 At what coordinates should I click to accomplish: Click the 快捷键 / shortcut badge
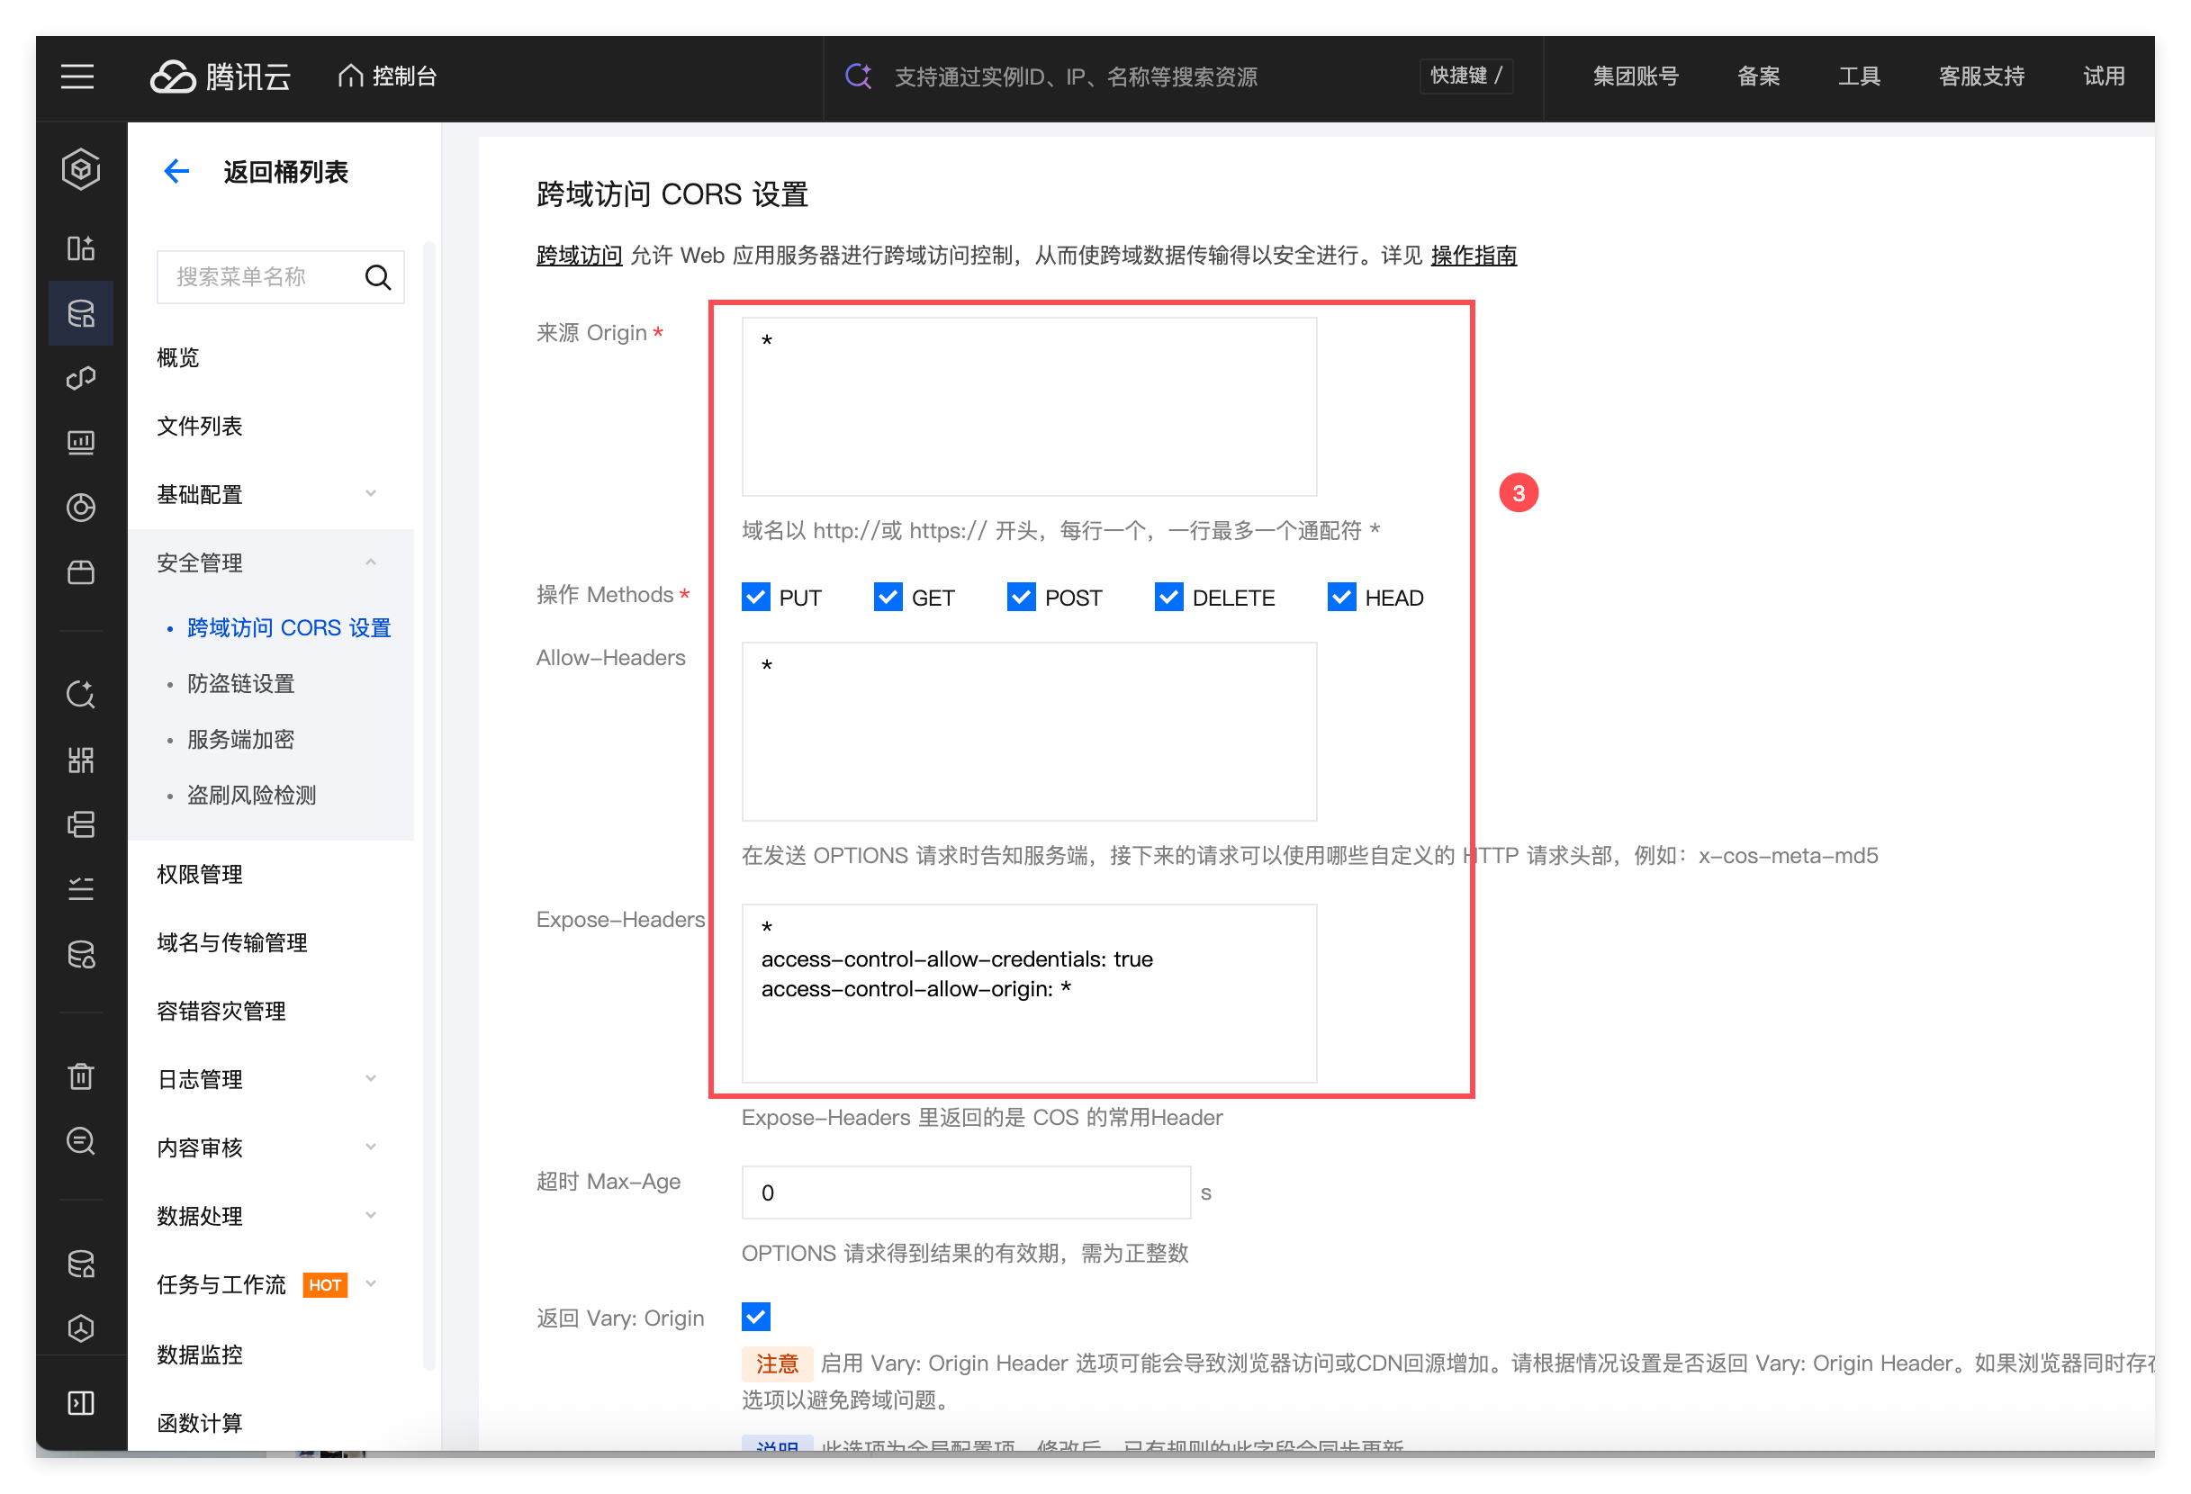click(x=1466, y=76)
